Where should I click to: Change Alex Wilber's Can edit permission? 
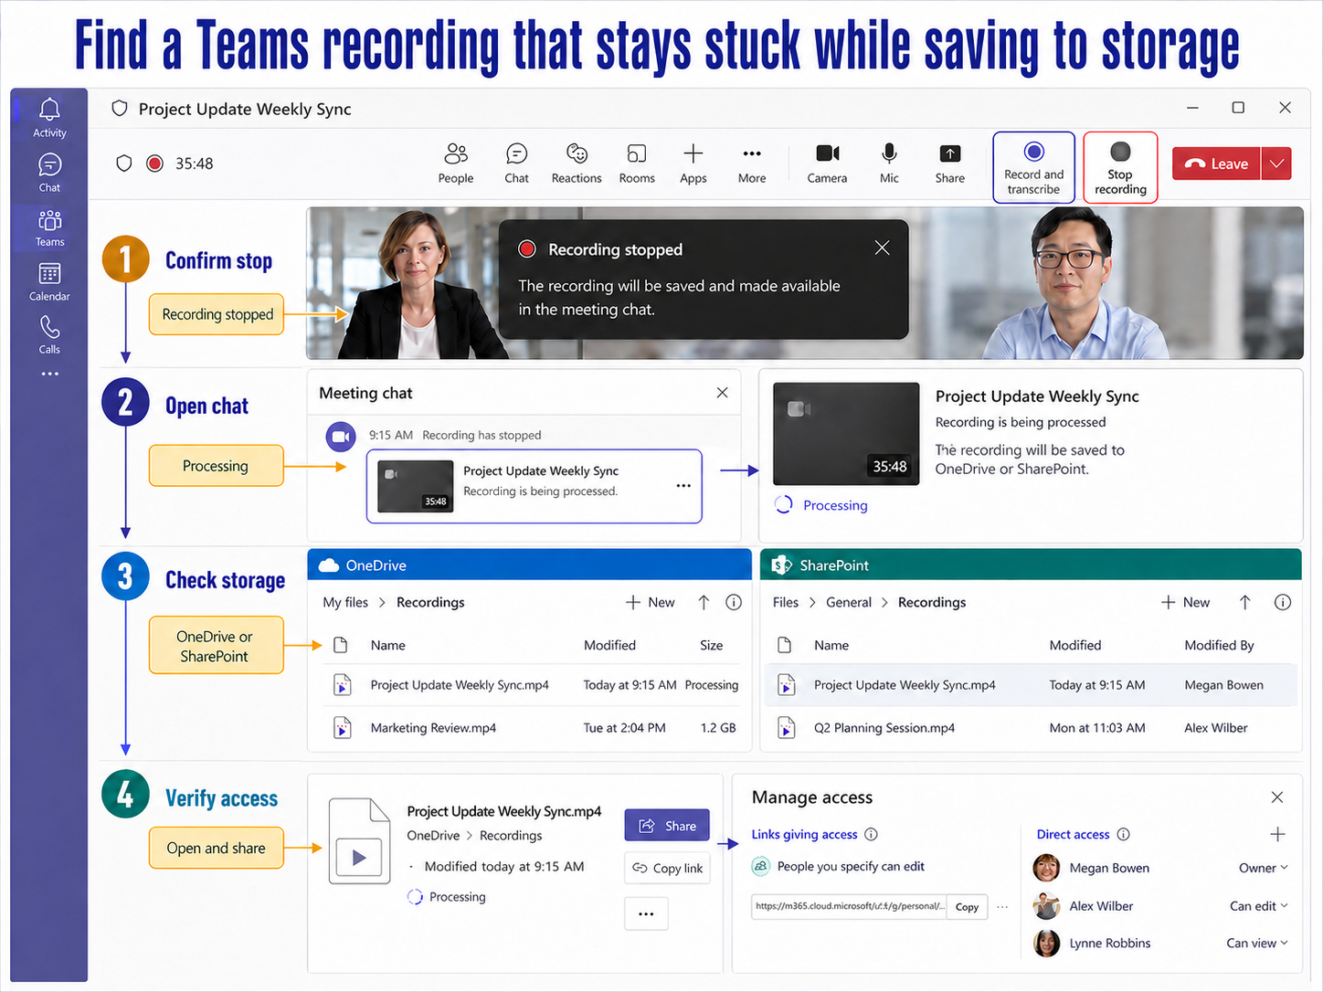coord(1258,906)
